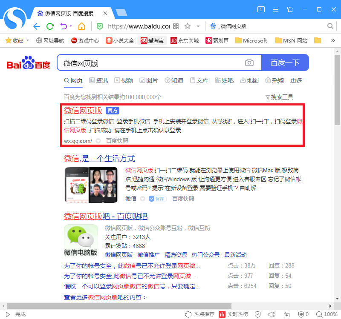Switch to the 资讯 tab
The width and height of the screenshot is (341, 319).
click(98, 80)
